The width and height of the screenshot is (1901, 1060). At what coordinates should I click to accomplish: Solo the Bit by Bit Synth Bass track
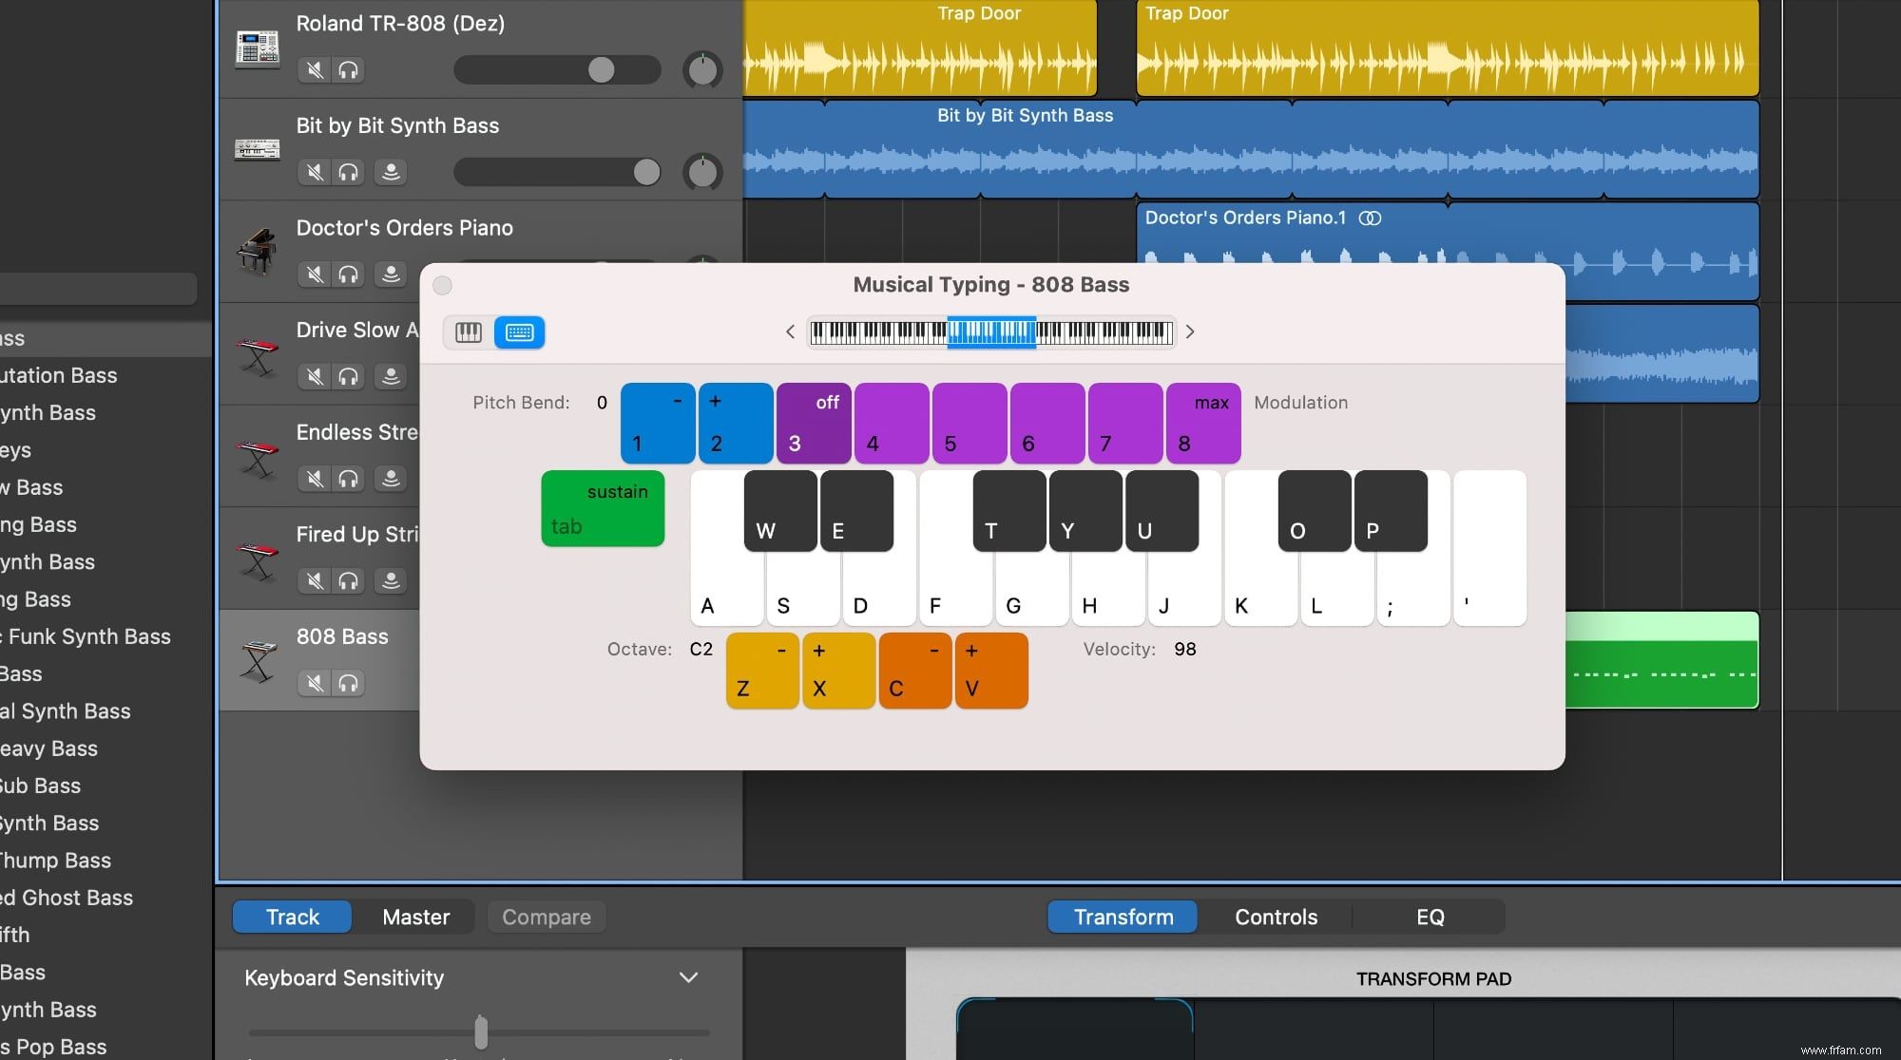(349, 172)
